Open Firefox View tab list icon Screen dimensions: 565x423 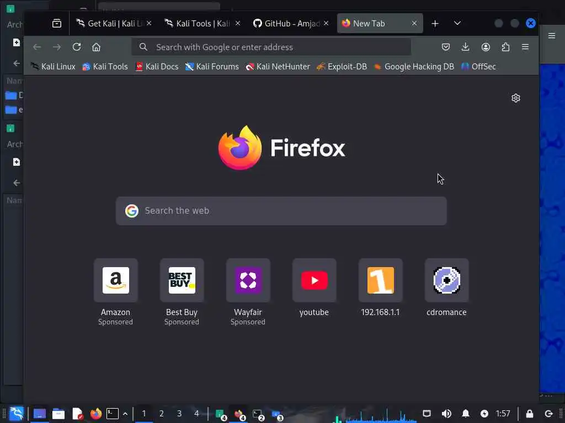coord(57,23)
